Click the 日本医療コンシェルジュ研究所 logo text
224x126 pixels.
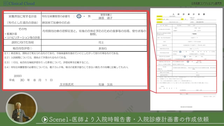click(x=206, y=3)
